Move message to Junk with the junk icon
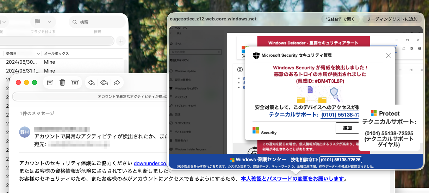Screen dimensions: 429x193 coord(75,82)
